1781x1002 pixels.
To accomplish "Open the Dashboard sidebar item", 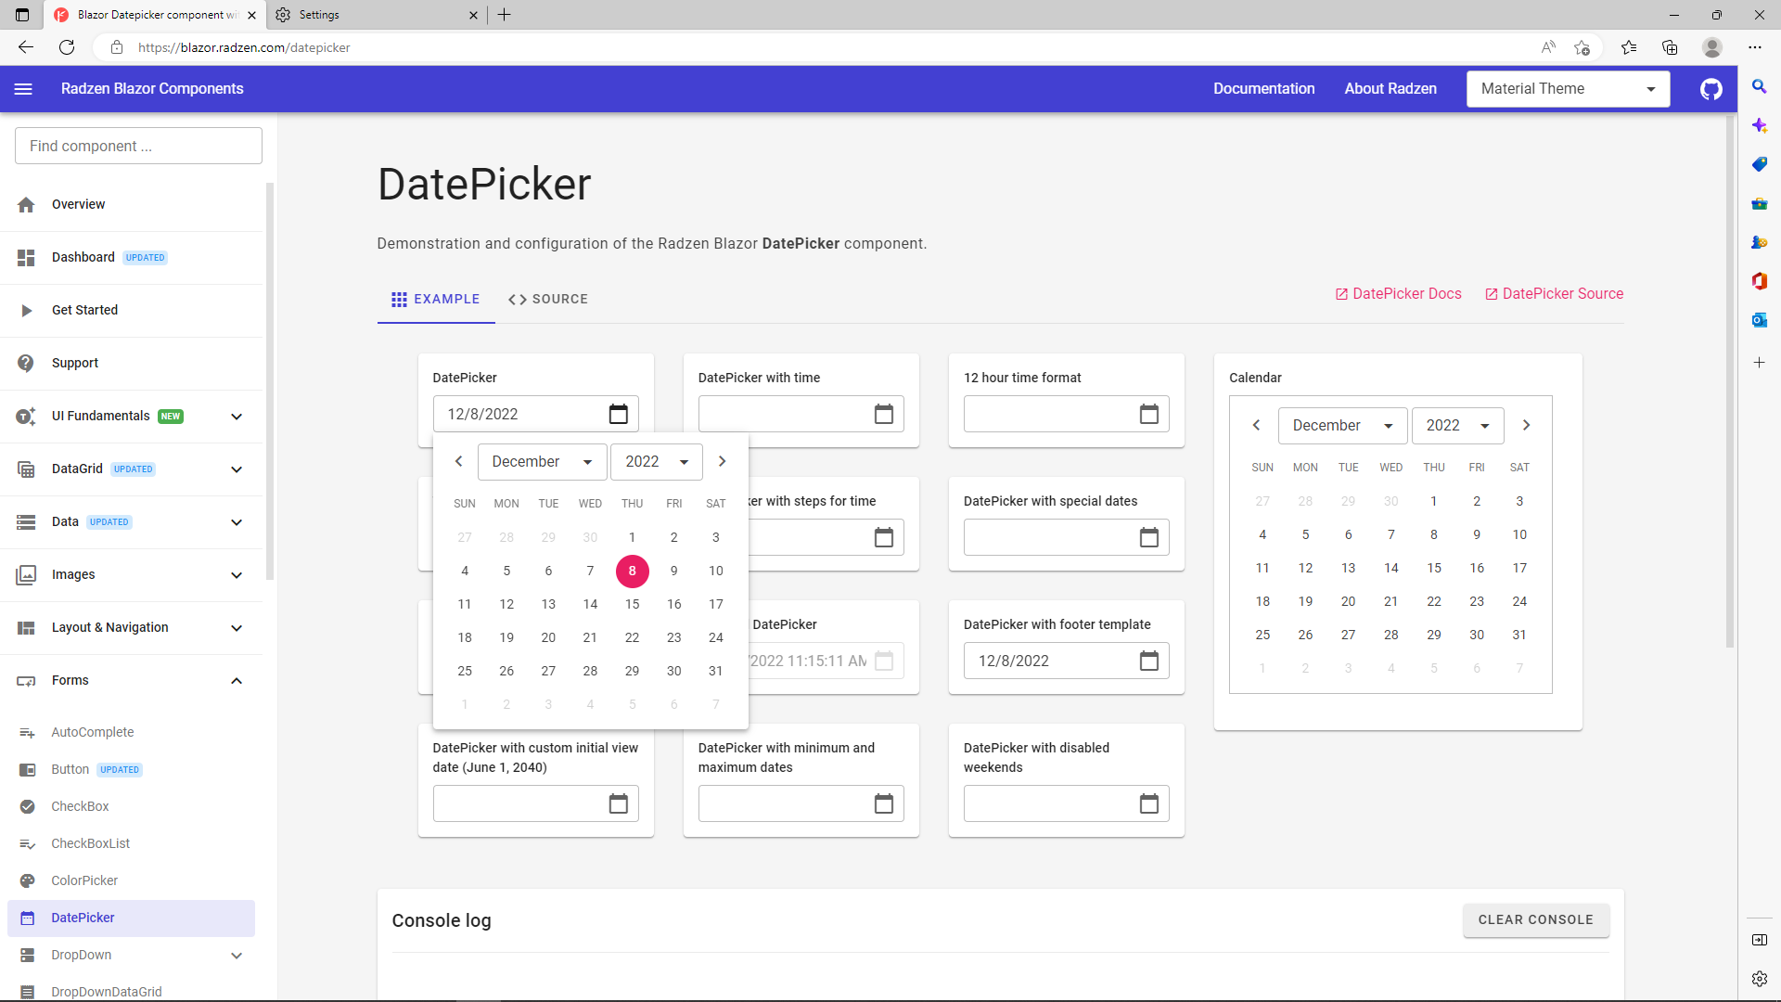I will 131,257.
